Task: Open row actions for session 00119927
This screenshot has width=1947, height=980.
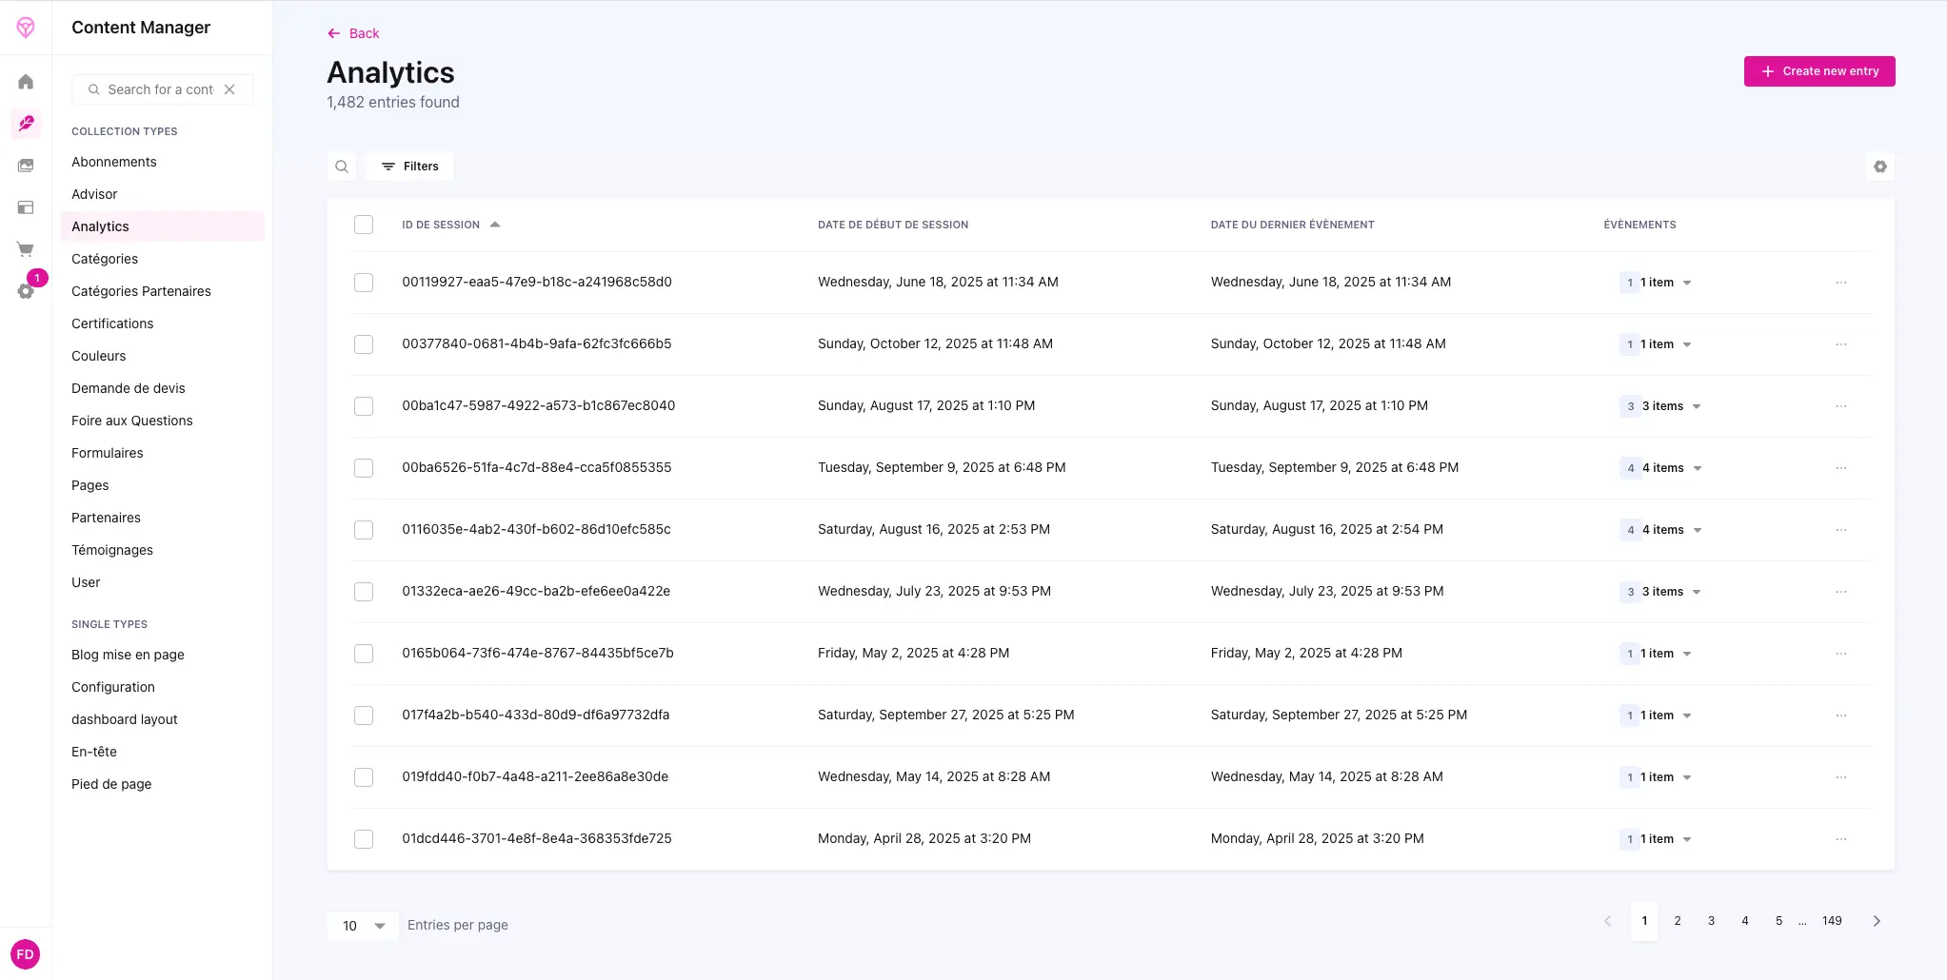Action: 1840,283
